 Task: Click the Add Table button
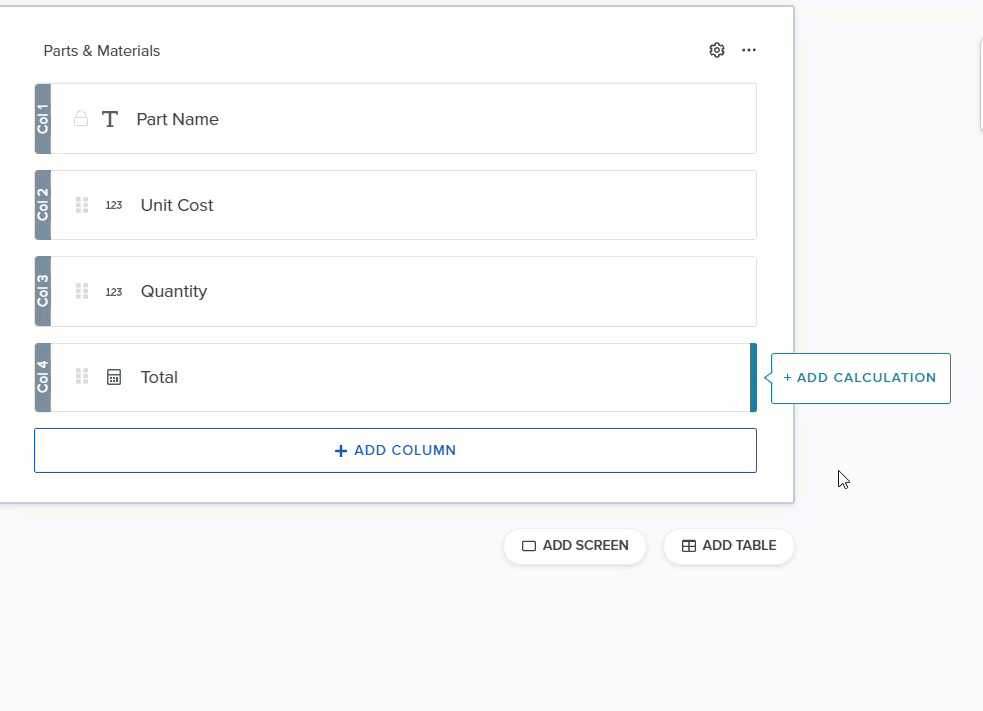729,546
